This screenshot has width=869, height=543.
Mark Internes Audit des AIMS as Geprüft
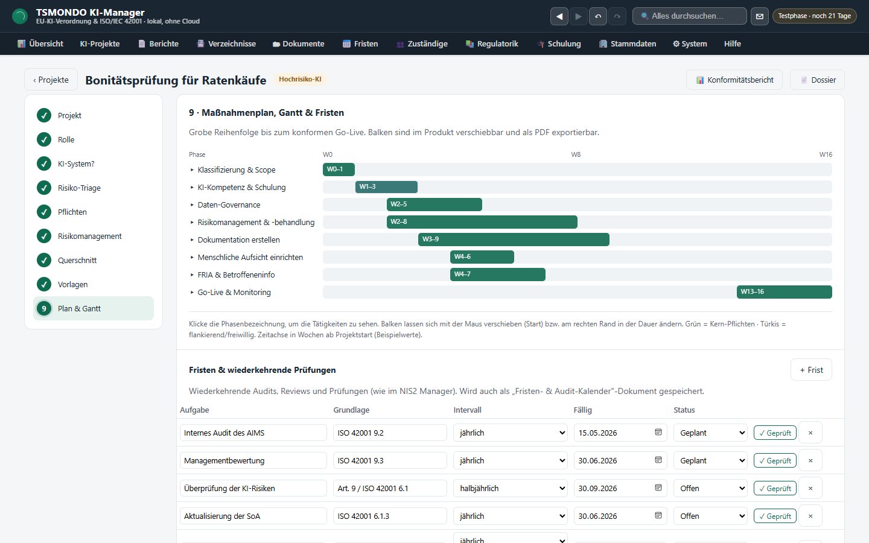775,433
